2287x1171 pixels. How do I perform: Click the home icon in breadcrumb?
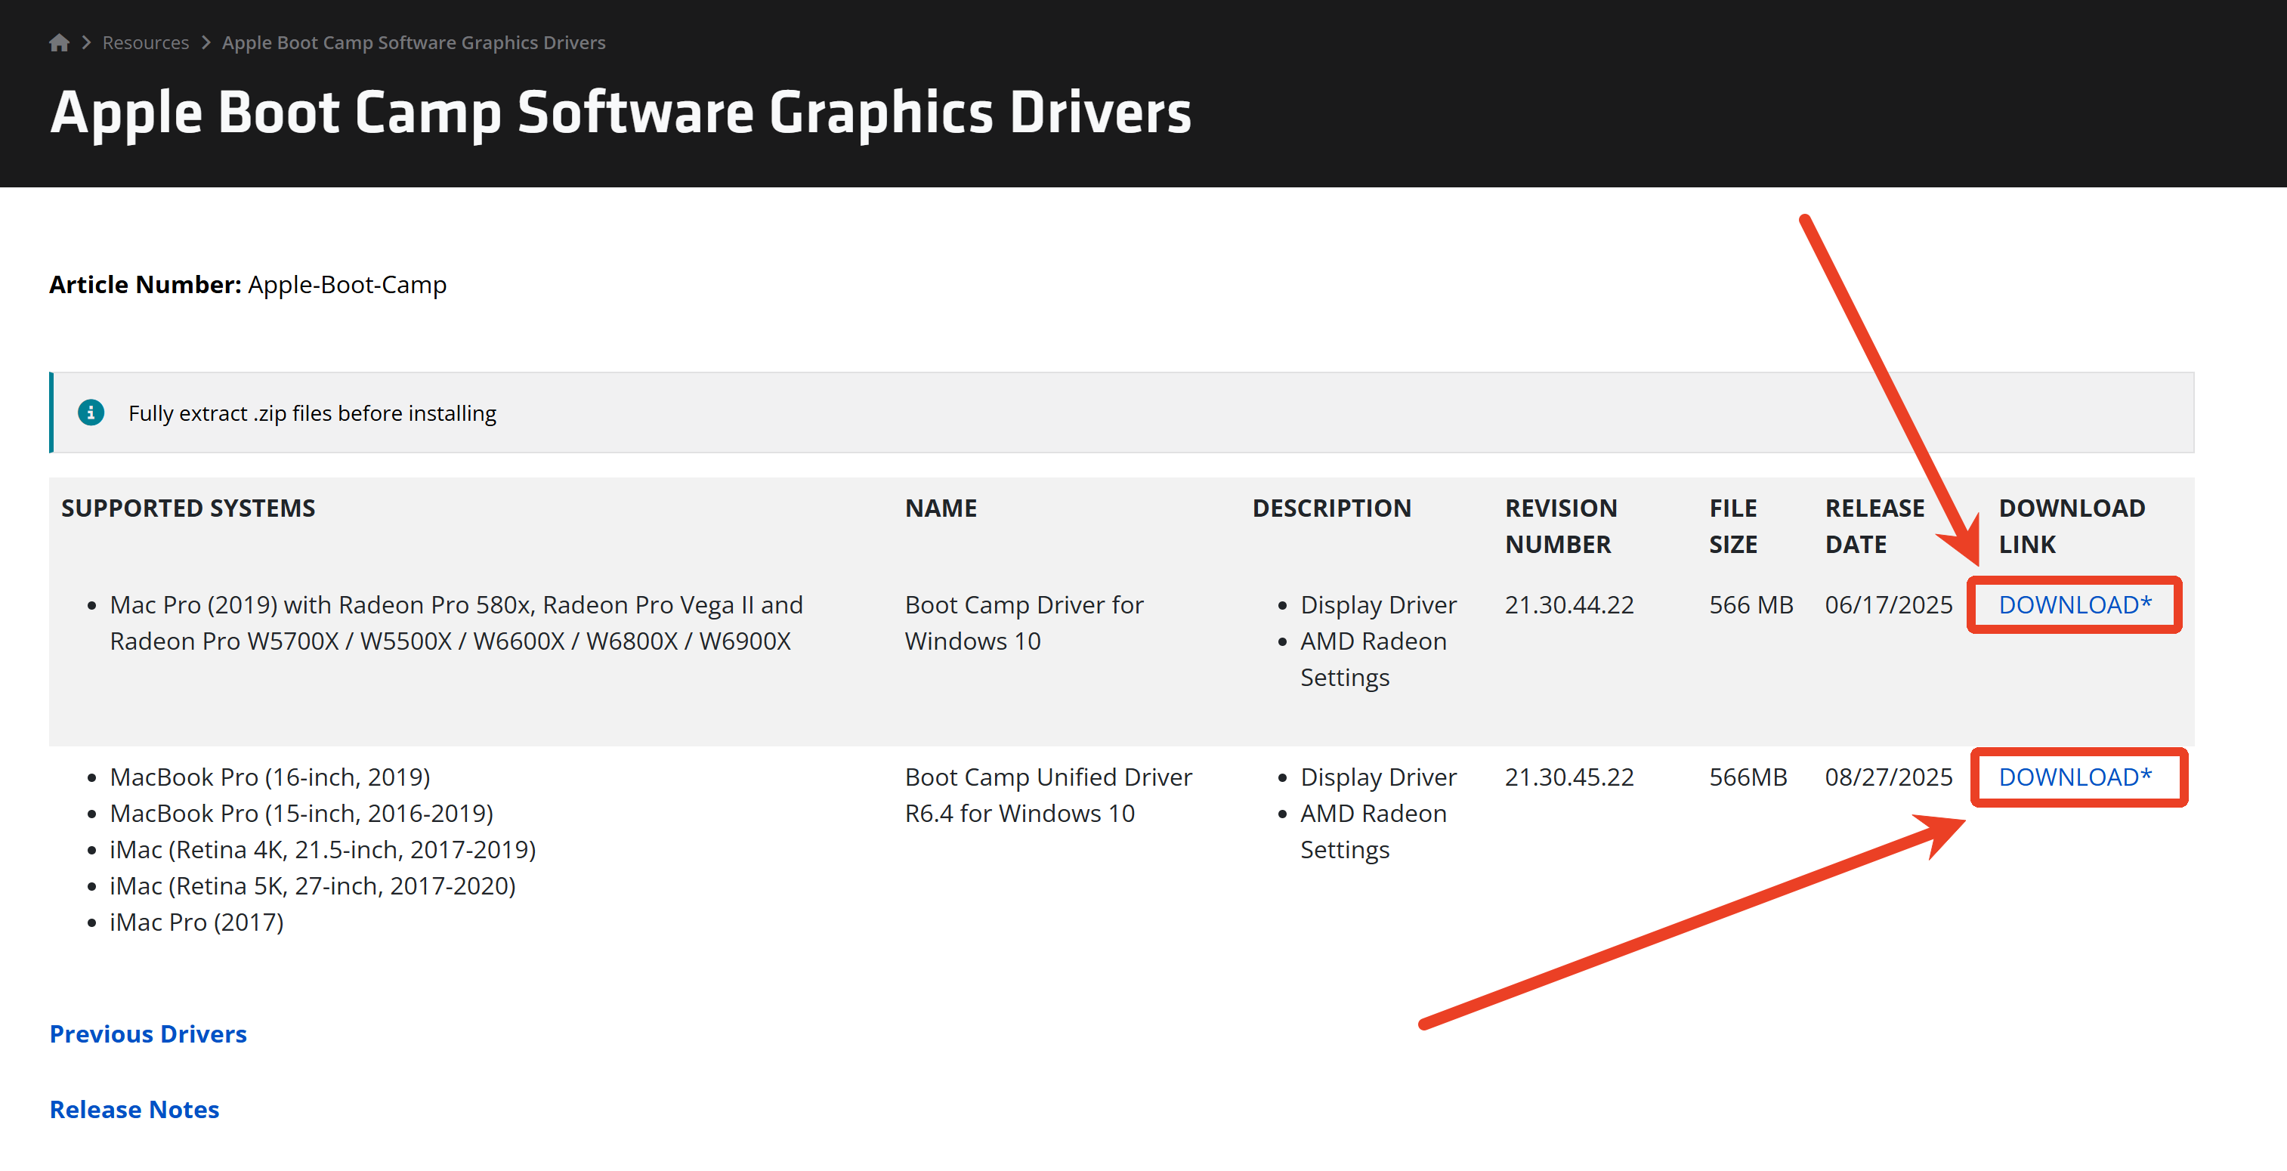(59, 42)
